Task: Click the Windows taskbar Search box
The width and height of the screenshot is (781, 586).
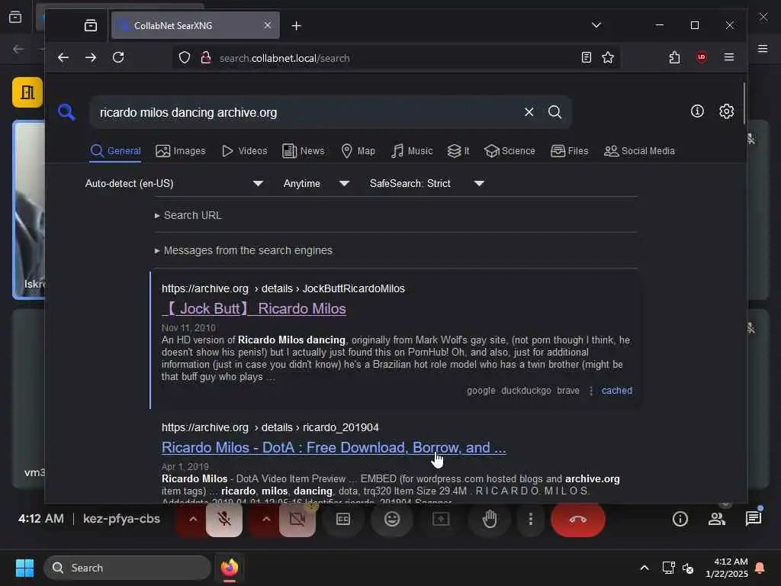Action: click(x=127, y=568)
